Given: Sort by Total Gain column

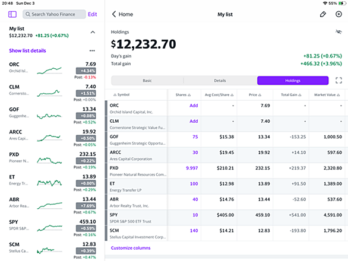Looking at the screenshot, I should 291,95.
